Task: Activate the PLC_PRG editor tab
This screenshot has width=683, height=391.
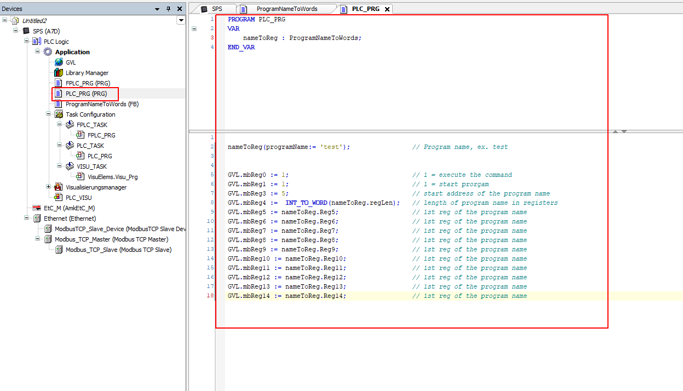Action: point(365,9)
